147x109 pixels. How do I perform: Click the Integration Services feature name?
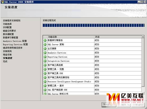click(58, 61)
